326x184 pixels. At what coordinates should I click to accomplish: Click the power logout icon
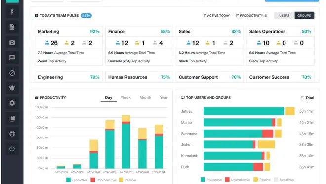click(x=12, y=149)
